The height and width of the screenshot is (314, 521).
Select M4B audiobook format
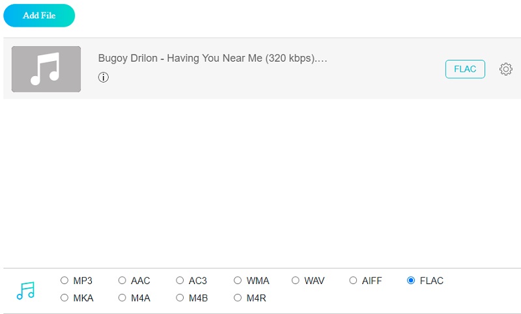tap(180, 298)
